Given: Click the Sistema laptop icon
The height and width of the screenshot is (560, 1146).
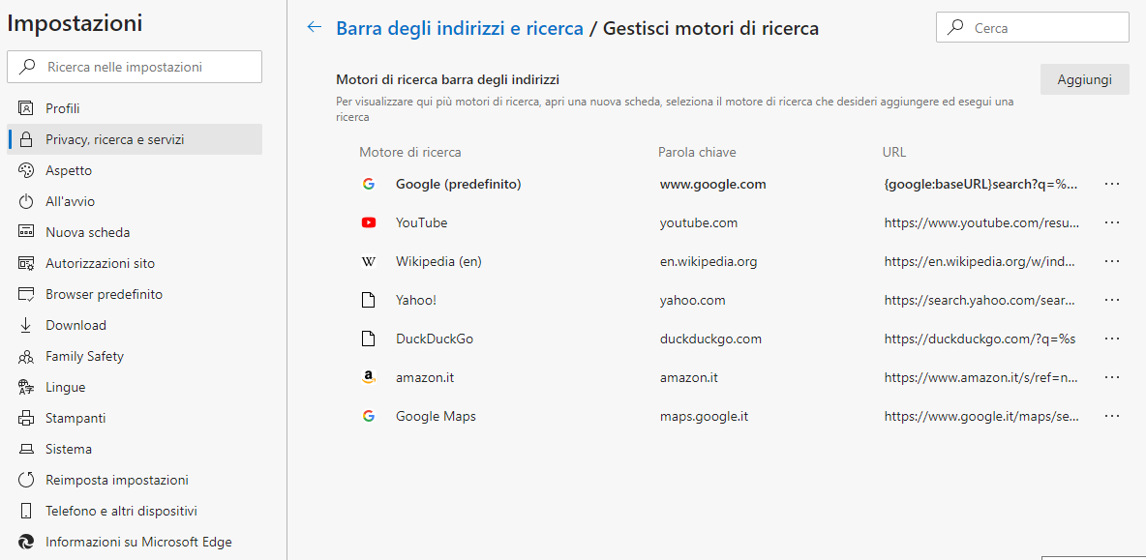Looking at the screenshot, I should click(26, 449).
